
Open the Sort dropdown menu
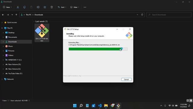62,7
